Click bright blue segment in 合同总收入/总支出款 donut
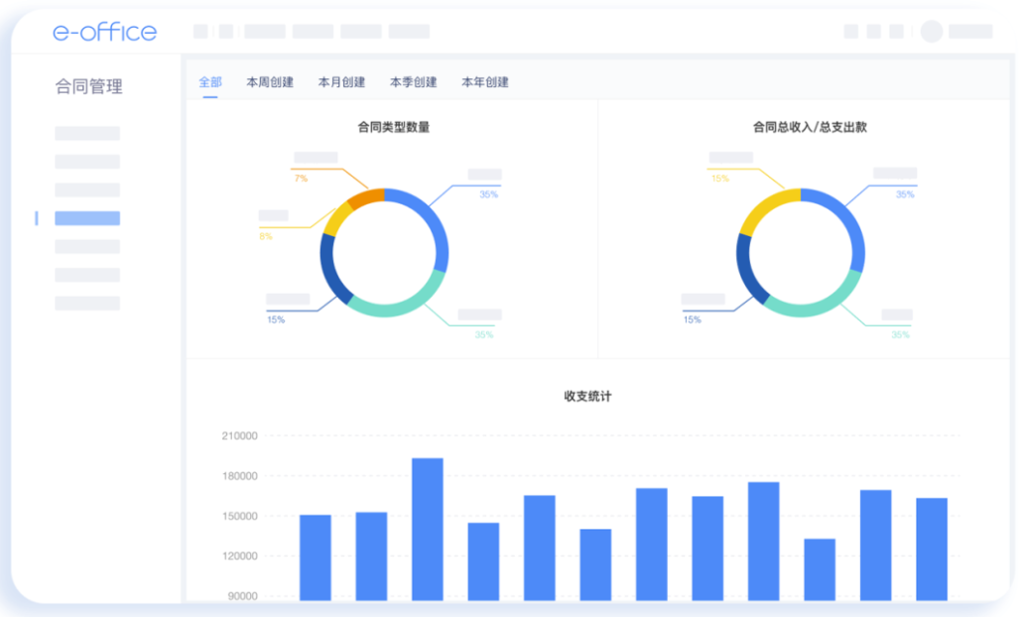The width and height of the screenshot is (1023, 625). click(x=848, y=220)
